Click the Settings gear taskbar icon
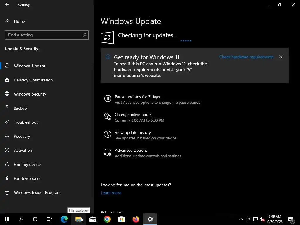300x225 pixels. [x=150, y=219]
